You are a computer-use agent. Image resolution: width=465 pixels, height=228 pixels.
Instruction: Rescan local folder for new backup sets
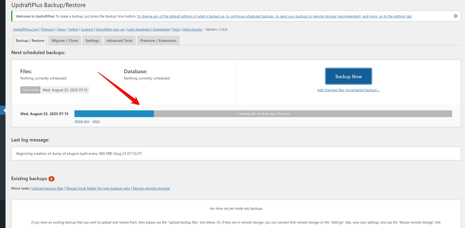(x=98, y=188)
